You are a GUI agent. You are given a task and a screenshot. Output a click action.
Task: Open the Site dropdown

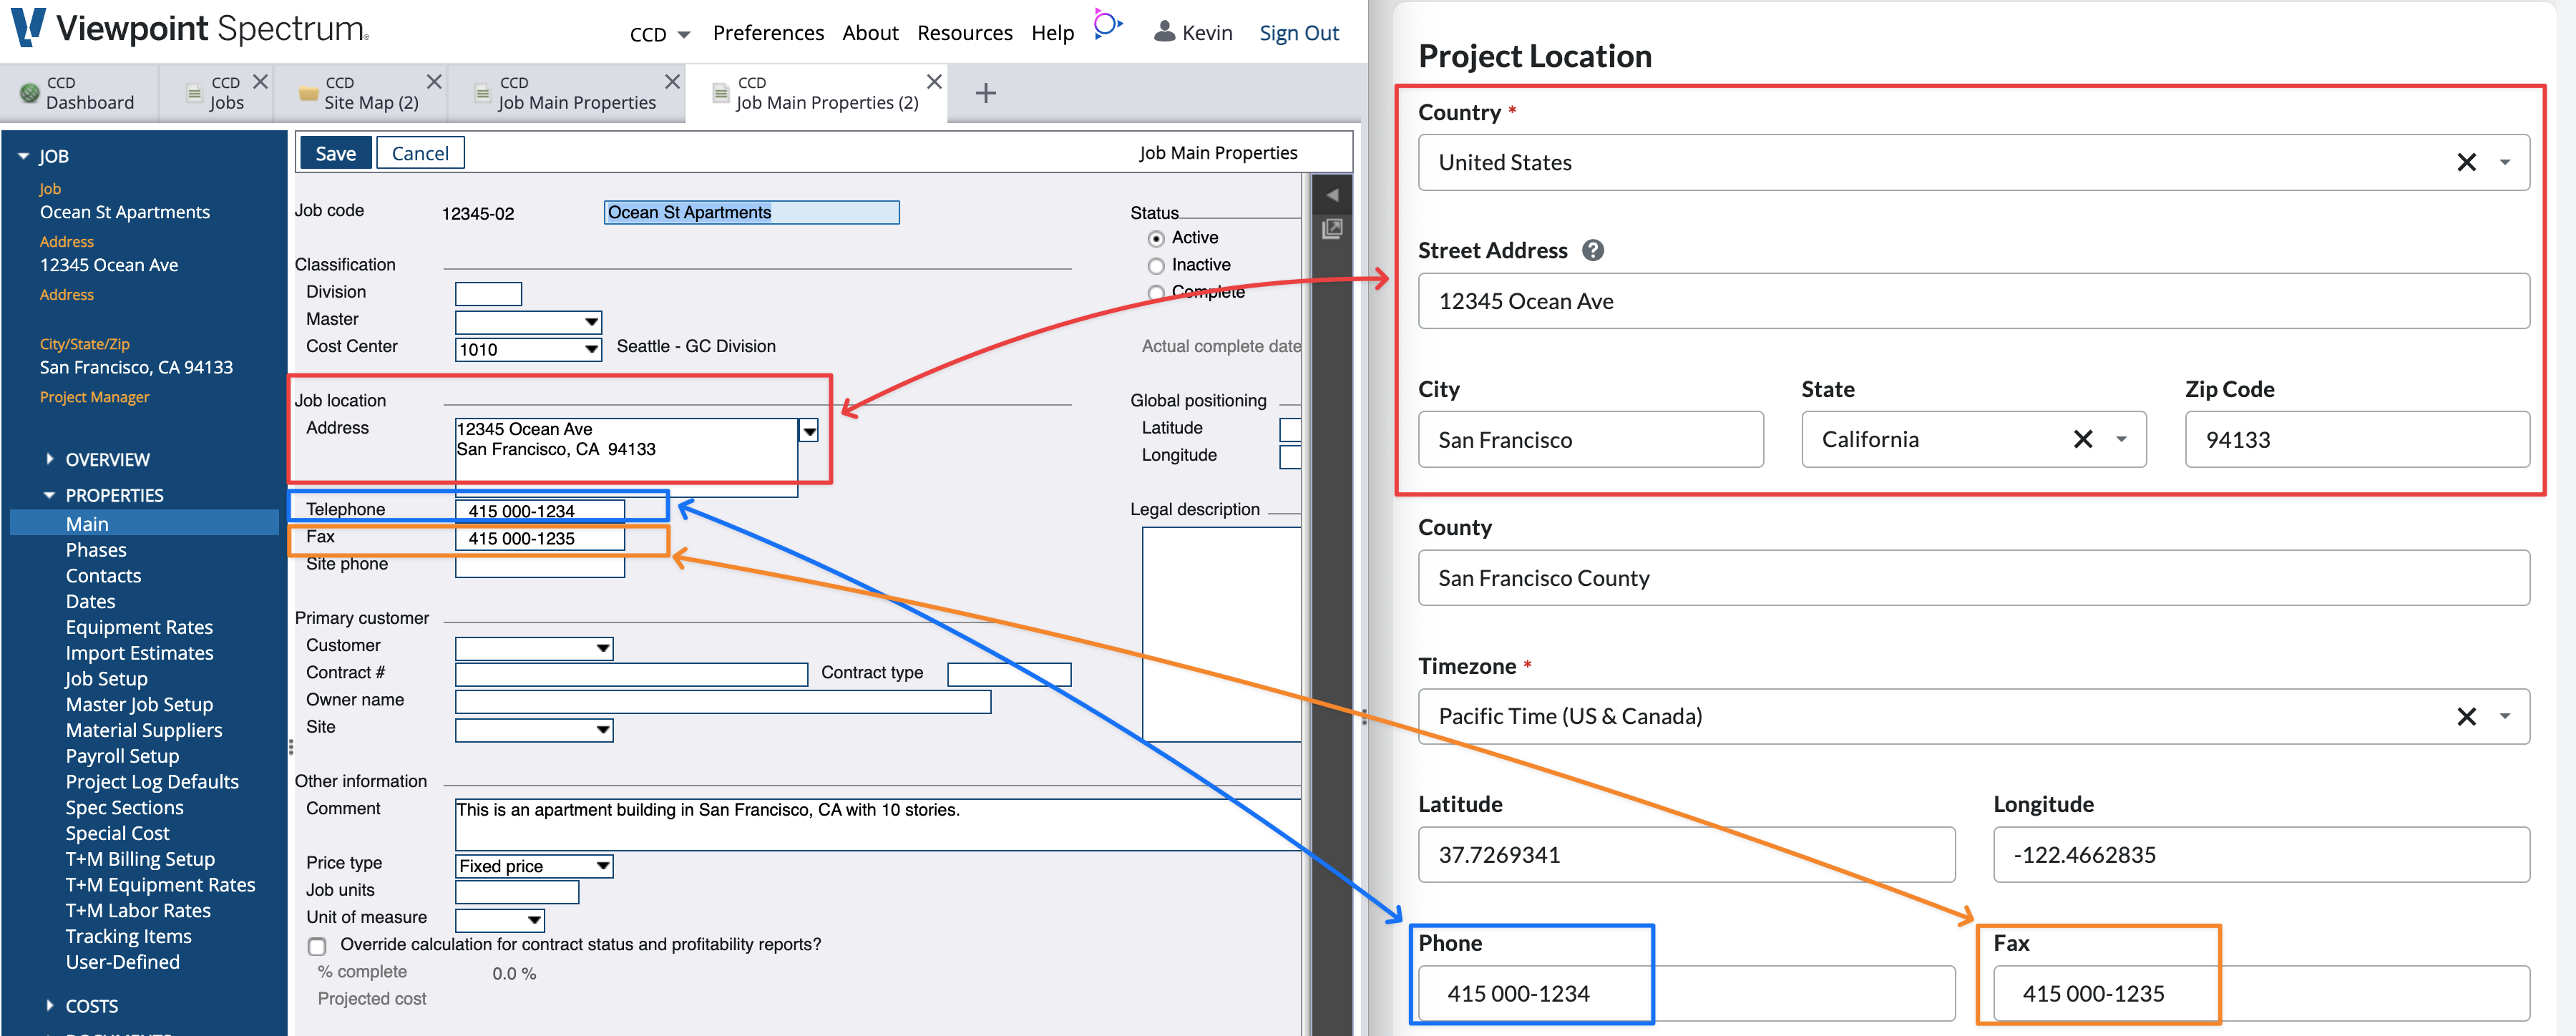point(602,730)
